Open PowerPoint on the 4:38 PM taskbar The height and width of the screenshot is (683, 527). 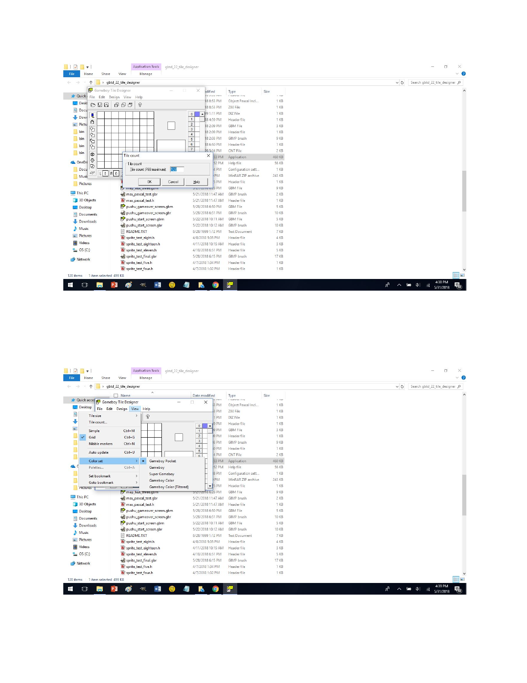(114, 285)
